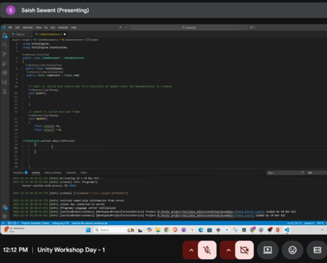Open the Copilot icon on the taskbar
Screen dimensions: 327x263
pyautogui.click(x=149, y=230)
